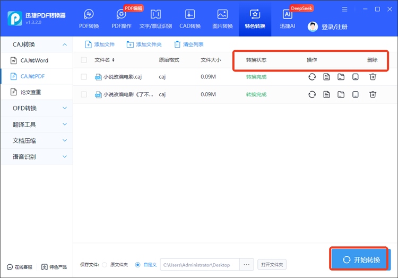Viewport: 398px width, 278px height.
Task: Click the share icon in second row
Action: (356, 95)
